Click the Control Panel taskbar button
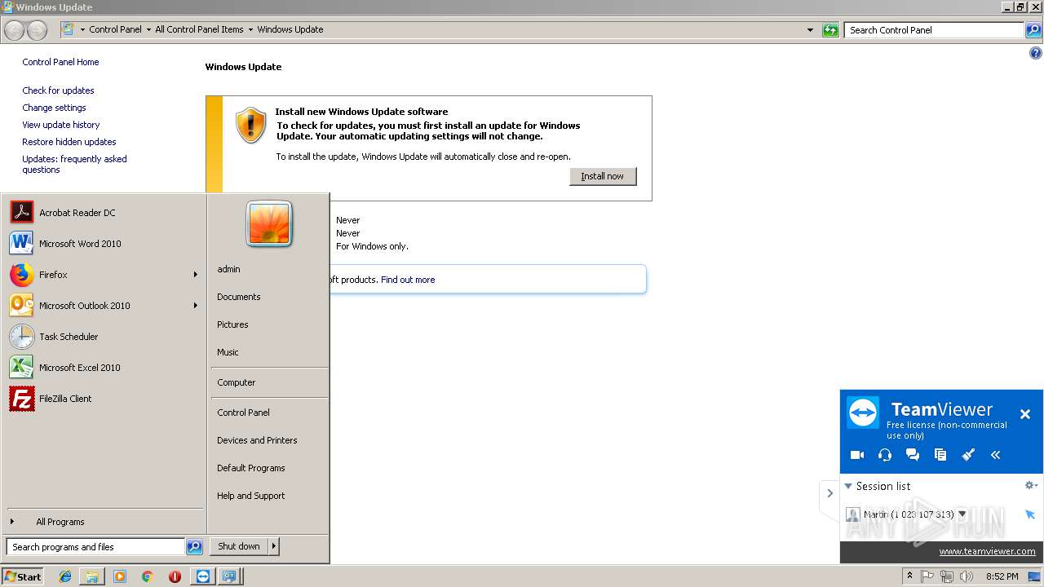 pos(230,576)
